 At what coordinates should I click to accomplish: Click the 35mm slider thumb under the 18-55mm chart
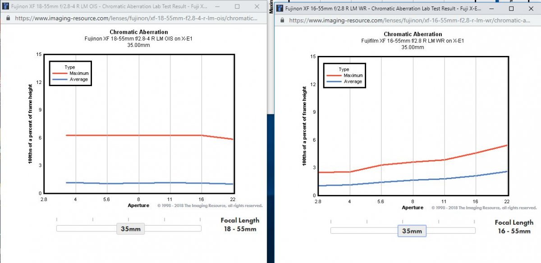coord(130,229)
